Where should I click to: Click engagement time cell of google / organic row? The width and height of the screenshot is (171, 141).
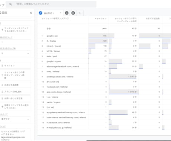[124, 61]
